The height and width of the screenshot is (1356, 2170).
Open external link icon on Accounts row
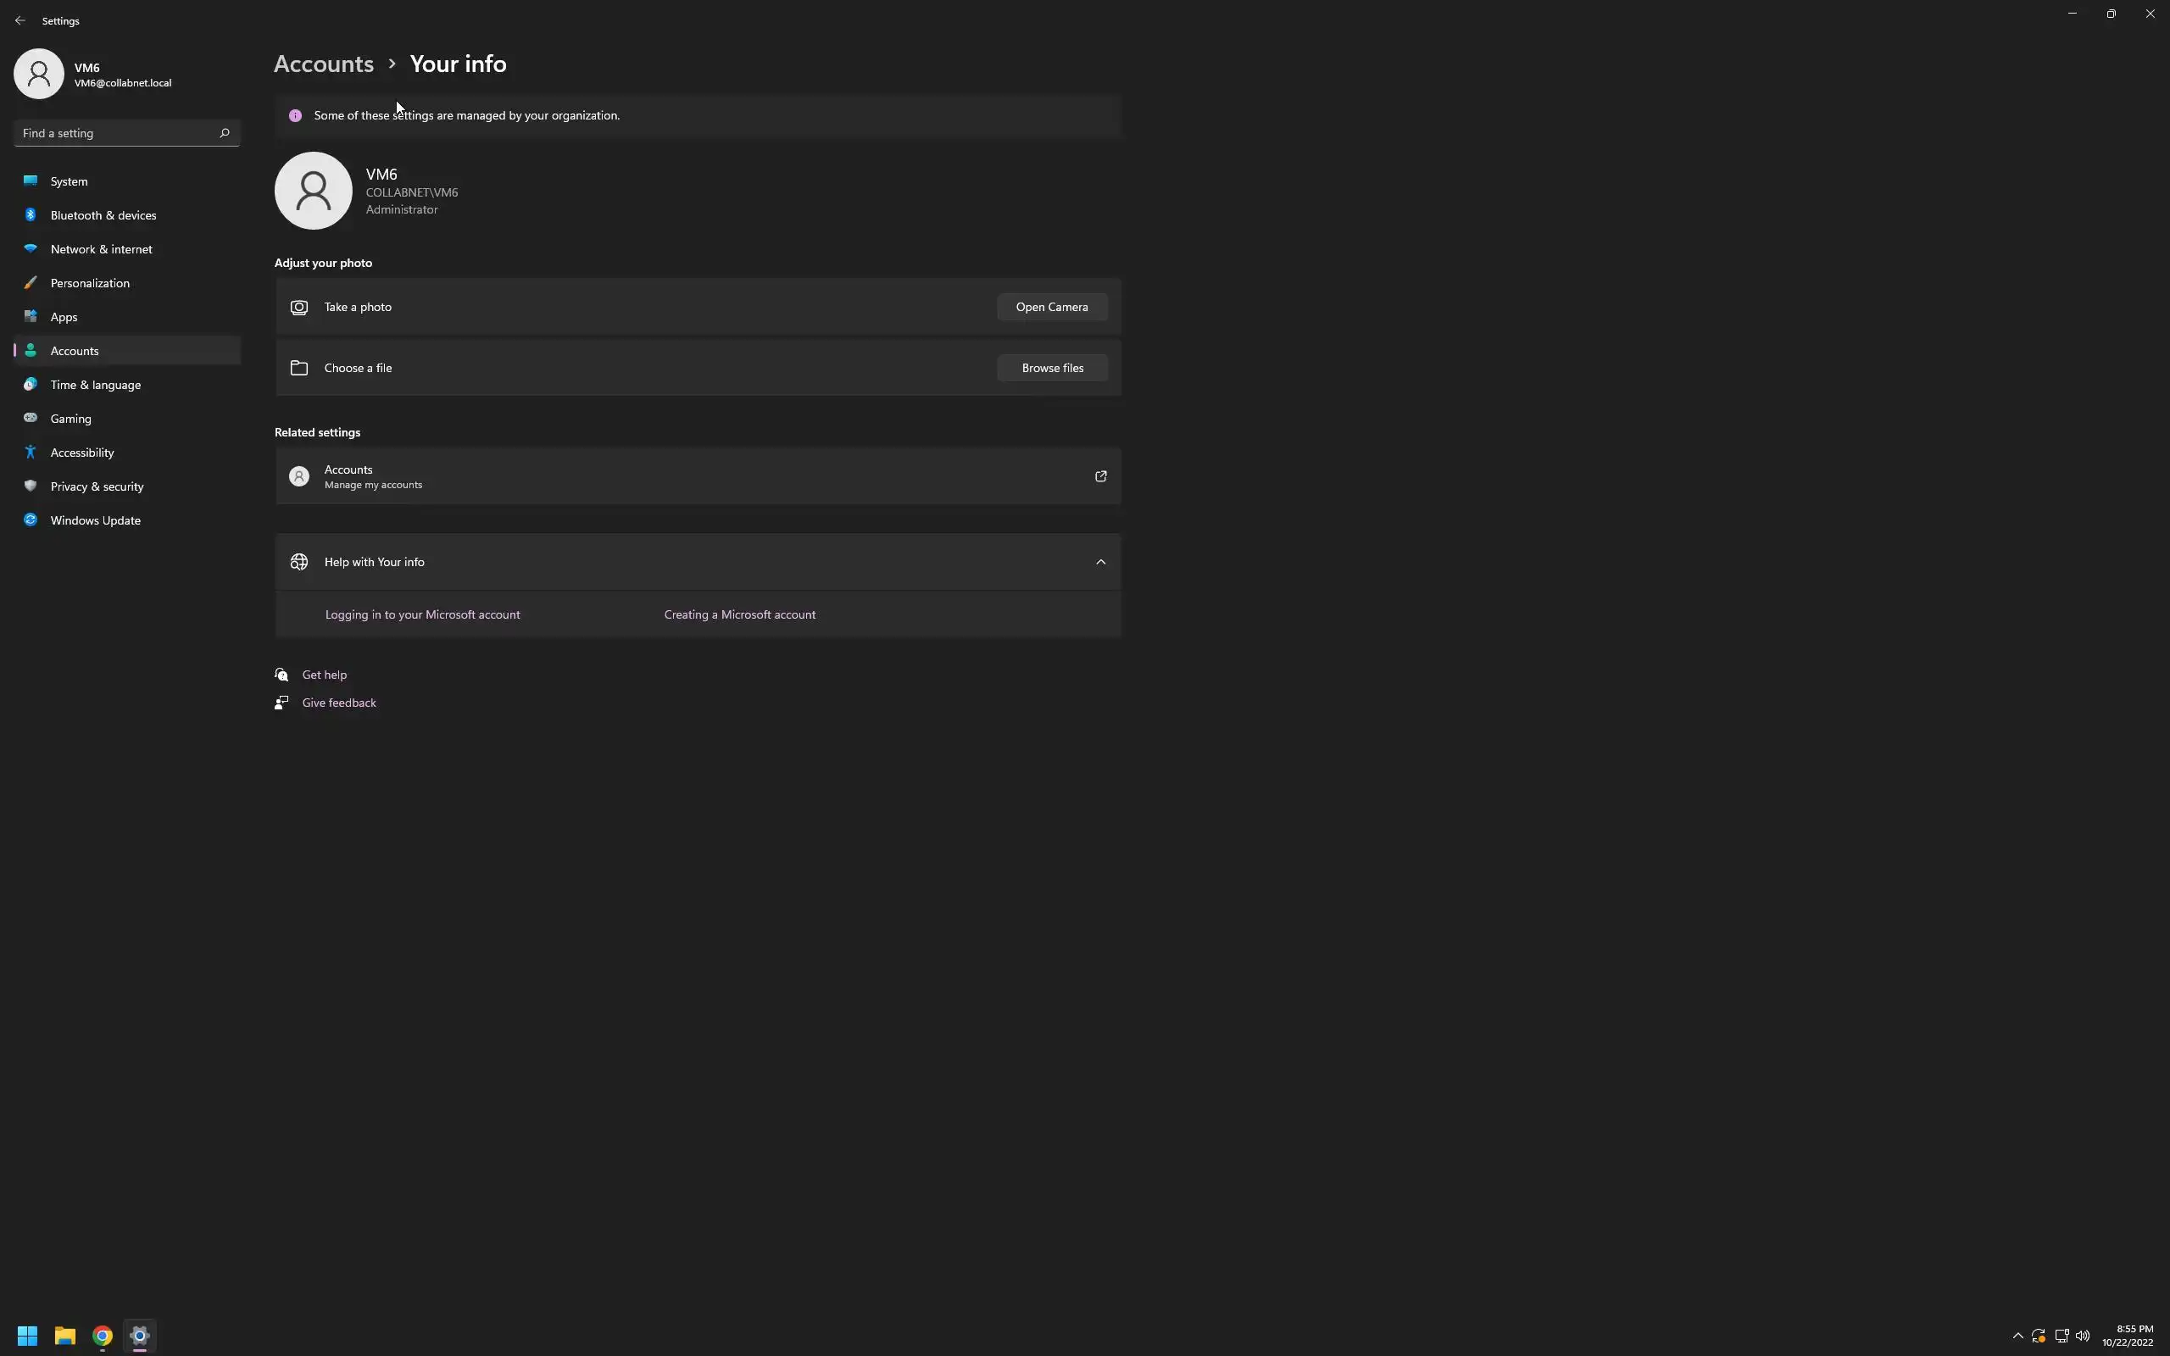point(1100,476)
